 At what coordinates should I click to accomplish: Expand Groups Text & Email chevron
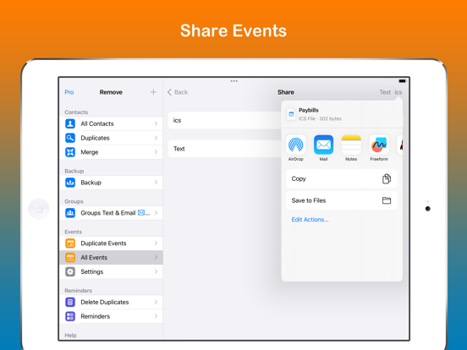pyautogui.click(x=156, y=213)
